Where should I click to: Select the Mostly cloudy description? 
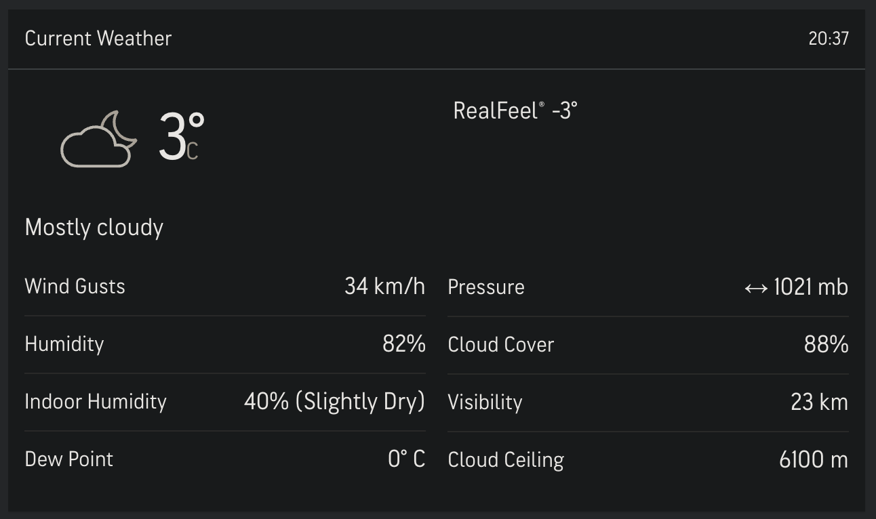(x=94, y=228)
